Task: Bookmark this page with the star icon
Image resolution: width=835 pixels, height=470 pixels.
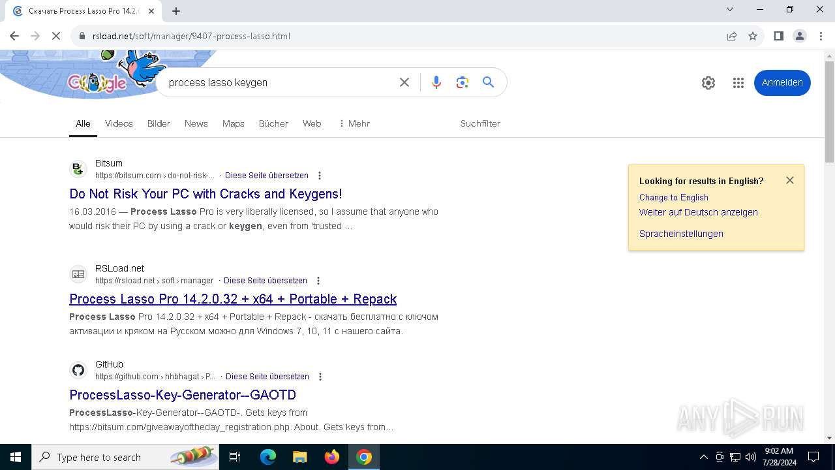Action: (x=753, y=36)
